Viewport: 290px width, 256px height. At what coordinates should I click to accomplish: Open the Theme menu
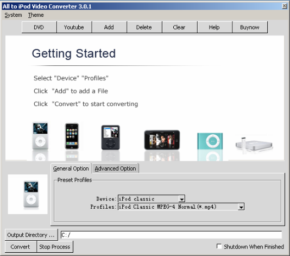pyautogui.click(x=36, y=15)
